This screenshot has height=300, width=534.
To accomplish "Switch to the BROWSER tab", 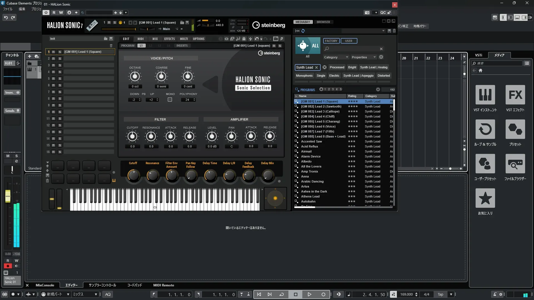I will point(323,22).
